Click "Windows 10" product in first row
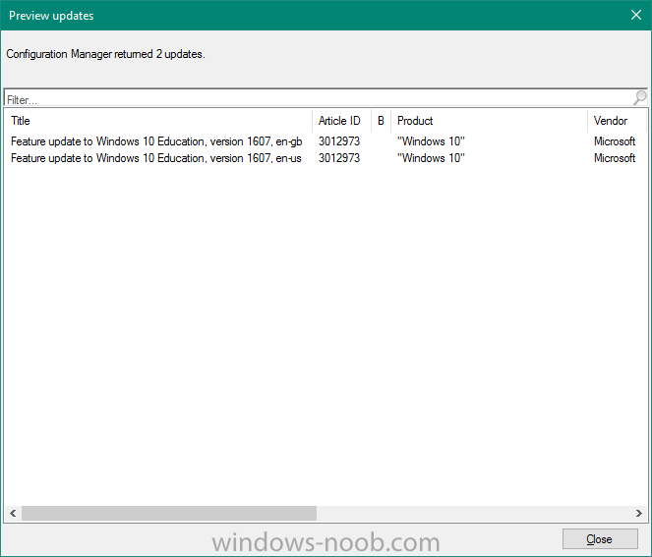 tap(431, 141)
